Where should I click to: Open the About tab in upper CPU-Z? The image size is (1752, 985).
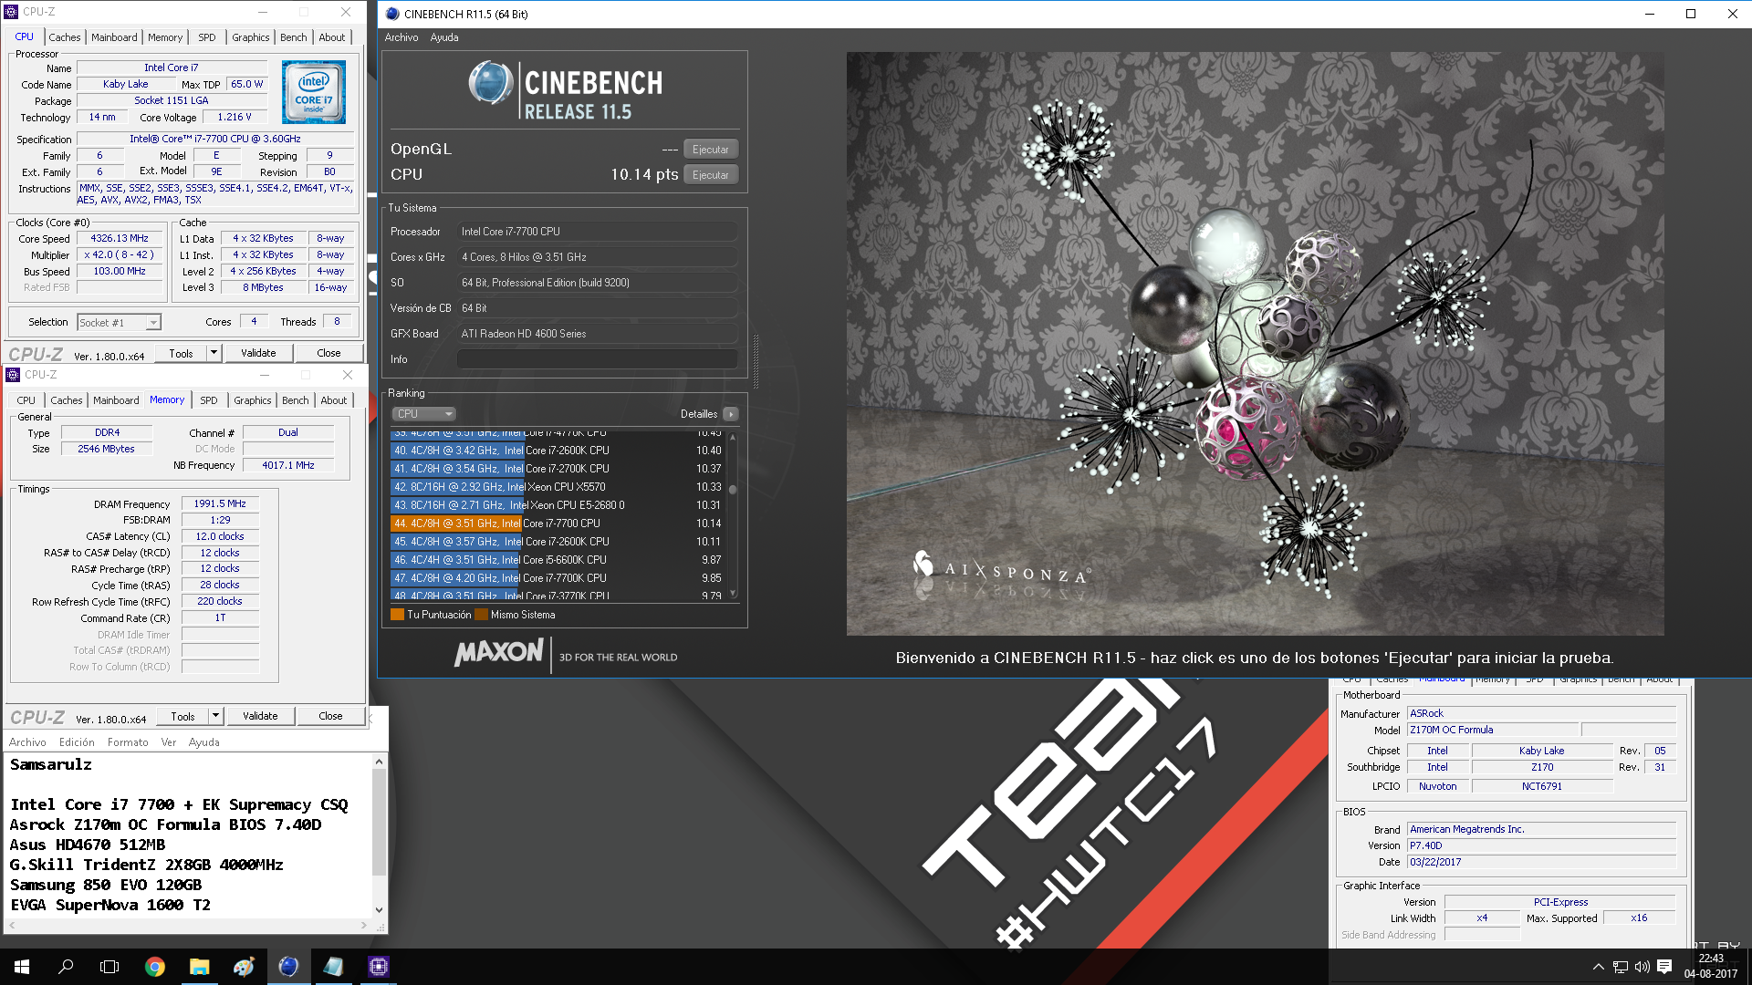pyautogui.click(x=332, y=37)
